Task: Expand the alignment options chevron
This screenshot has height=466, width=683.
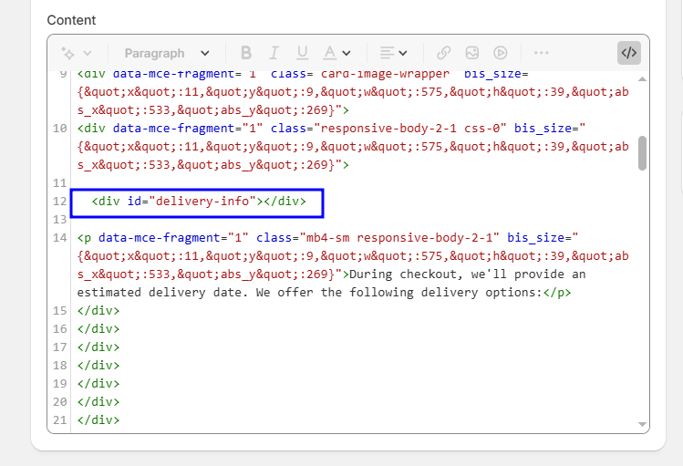Action: [x=403, y=53]
